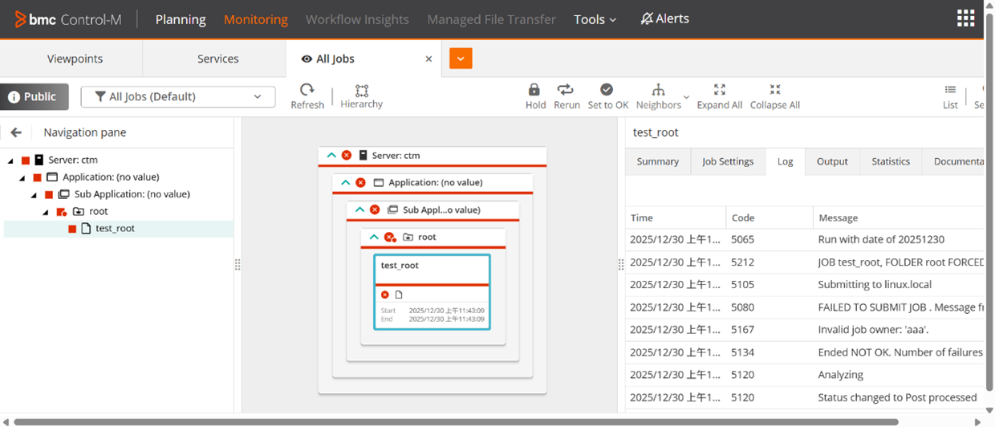The image size is (995, 427).
Task: Click the Alerts link
Action: 664,19
